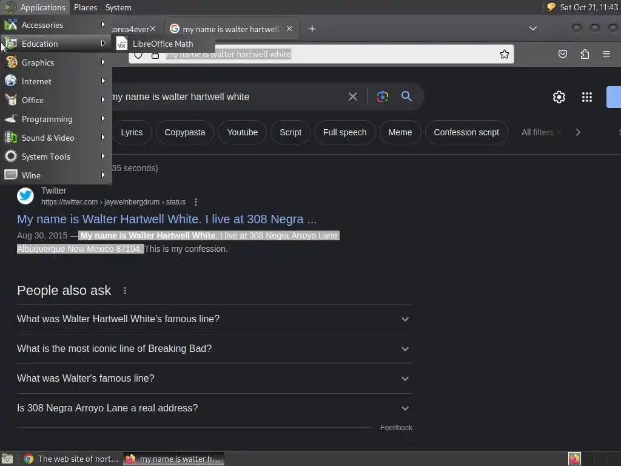Click the Applications menu
The image size is (621, 466).
(x=35, y=7)
